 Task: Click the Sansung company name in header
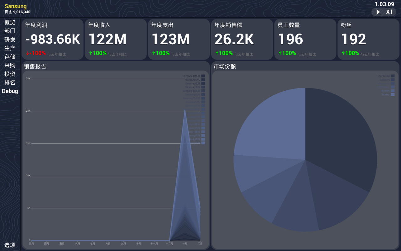[16, 6]
